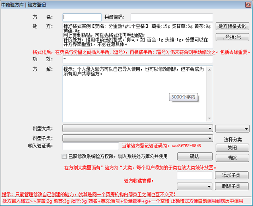
Task: Click the 确认 button
Action: pos(195,156)
